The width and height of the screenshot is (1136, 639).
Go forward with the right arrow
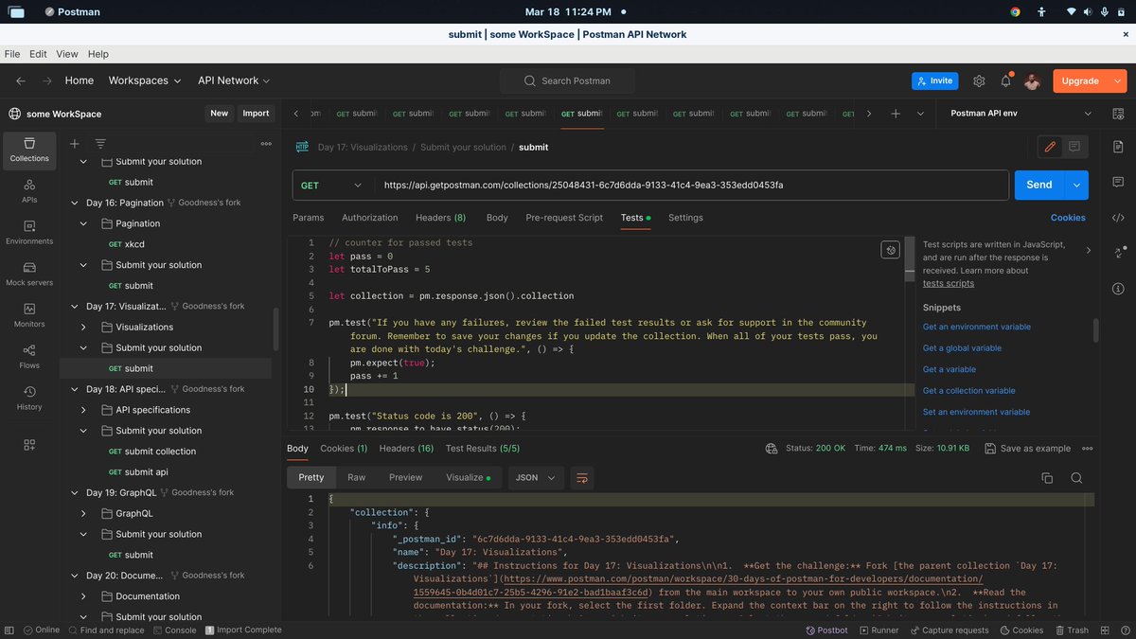click(46, 81)
